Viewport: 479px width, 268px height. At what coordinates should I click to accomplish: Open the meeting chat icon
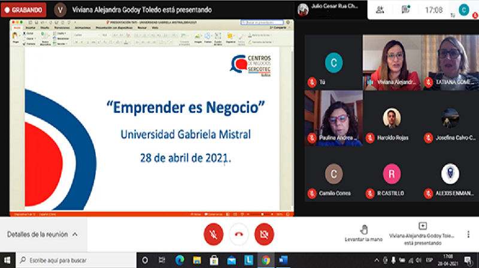click(x=405, y=10)
